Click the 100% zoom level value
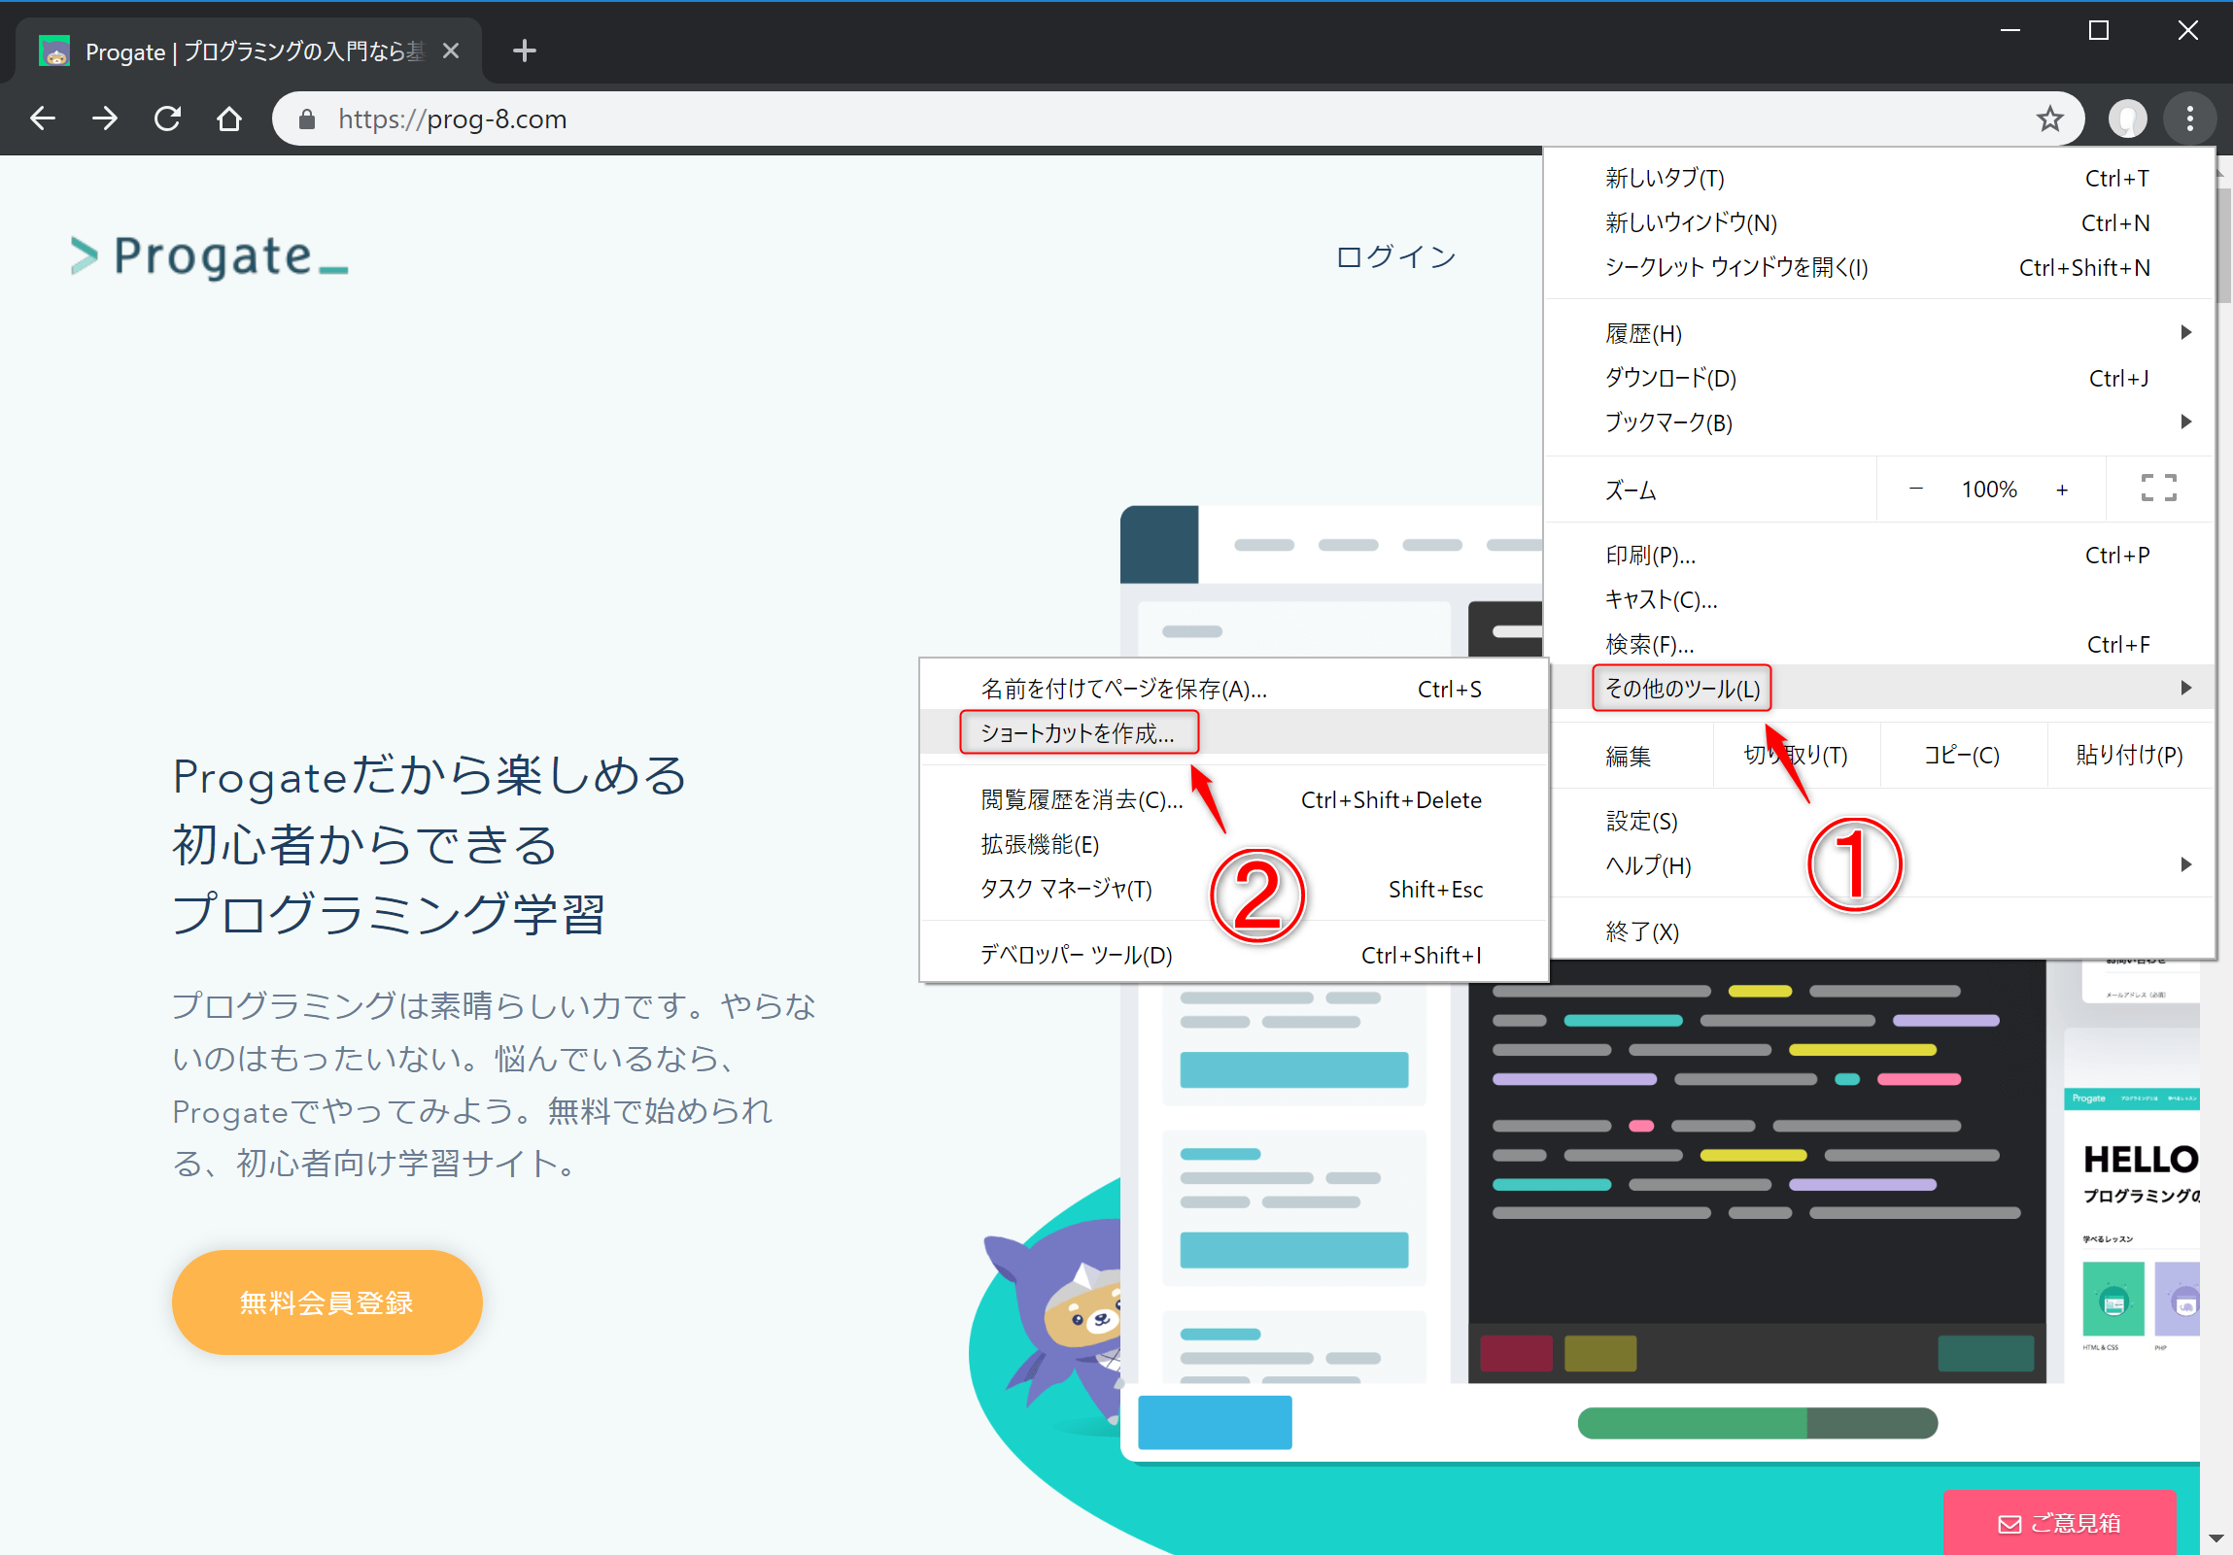Screen dimensions: 2233x1555 [x=1989, y=489]
